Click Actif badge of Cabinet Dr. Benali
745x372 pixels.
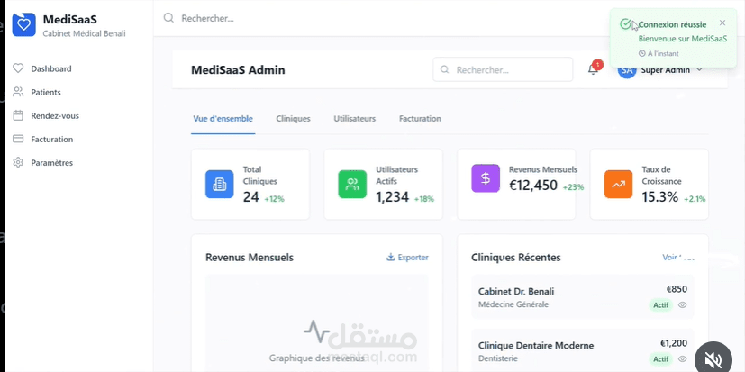tap(661, 305)
